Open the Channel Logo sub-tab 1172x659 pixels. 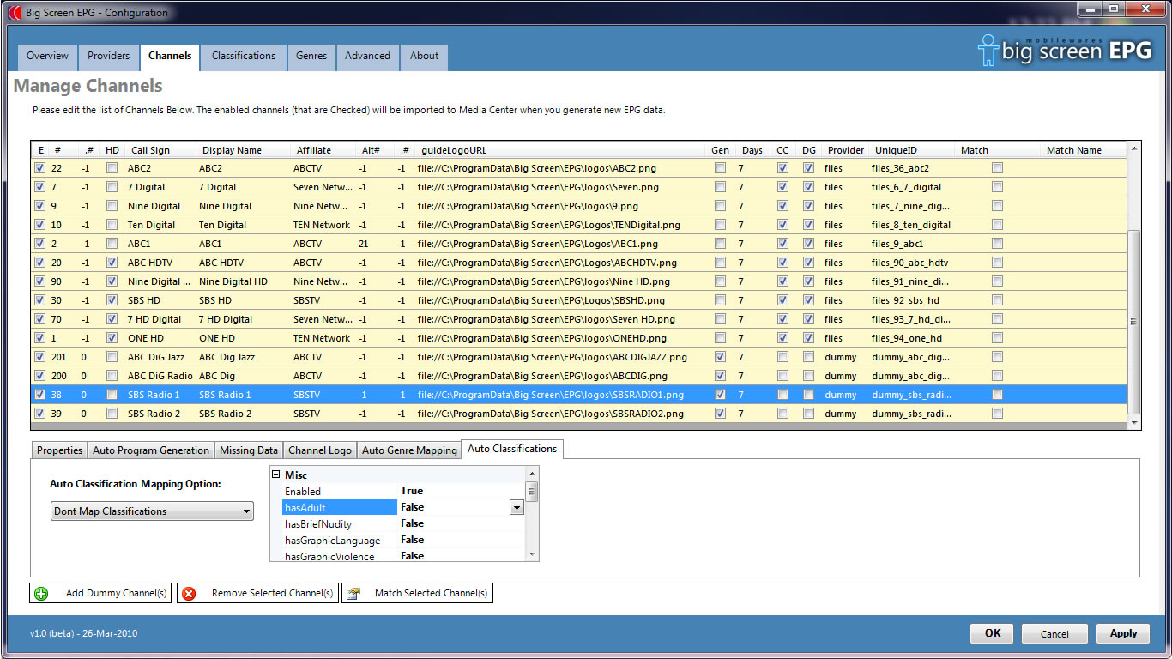click(x=320, y=450)
